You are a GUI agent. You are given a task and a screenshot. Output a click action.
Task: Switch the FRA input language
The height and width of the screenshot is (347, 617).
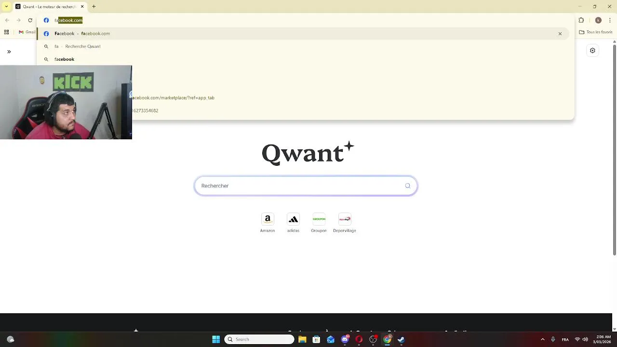[x=565, y=339]
